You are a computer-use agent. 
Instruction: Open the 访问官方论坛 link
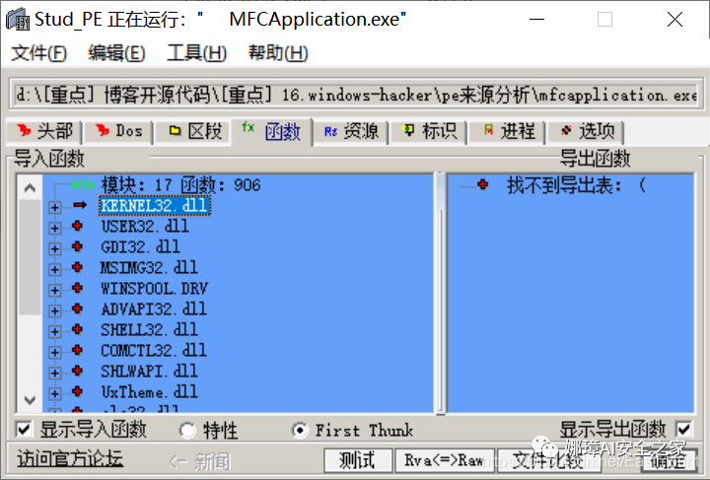(70, 458)
